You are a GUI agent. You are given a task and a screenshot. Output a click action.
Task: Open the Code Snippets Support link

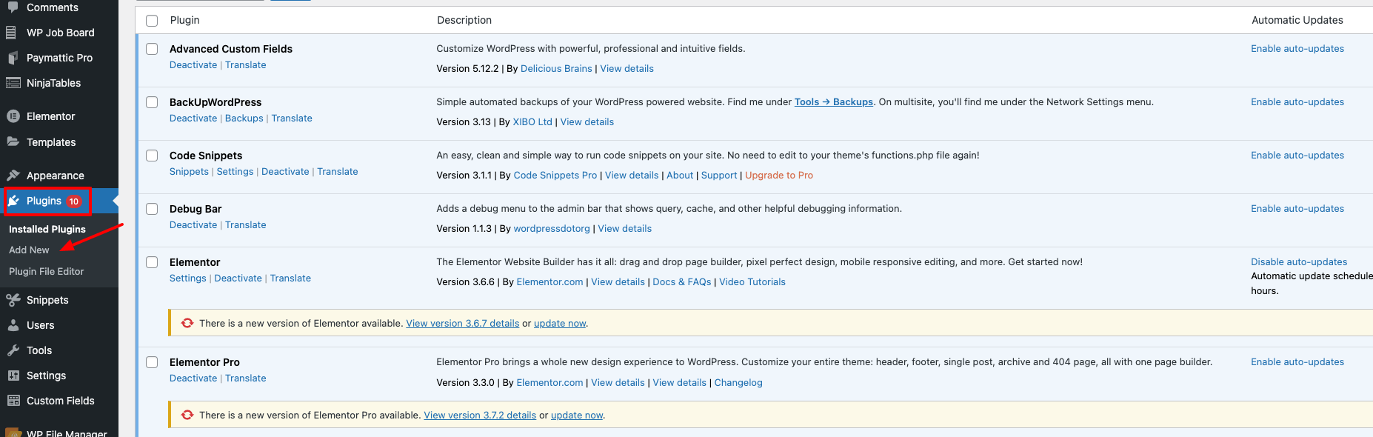[719, 176]
